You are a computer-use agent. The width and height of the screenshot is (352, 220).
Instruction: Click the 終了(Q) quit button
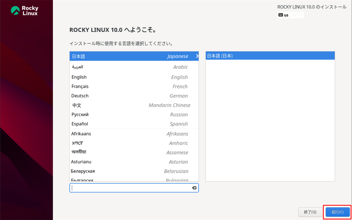(x=310, y=212)
